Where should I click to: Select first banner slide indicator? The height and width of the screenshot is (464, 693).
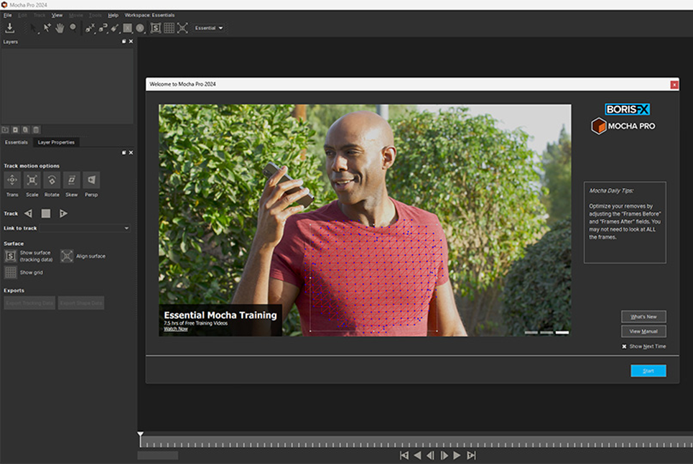531,333
